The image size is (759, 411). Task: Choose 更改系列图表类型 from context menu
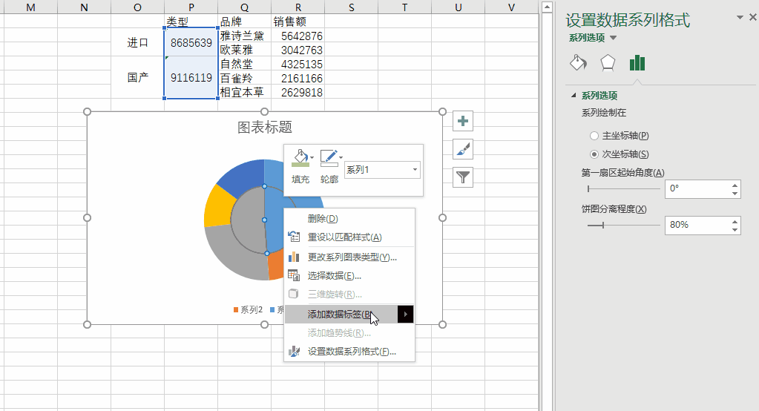coord(349,257)
